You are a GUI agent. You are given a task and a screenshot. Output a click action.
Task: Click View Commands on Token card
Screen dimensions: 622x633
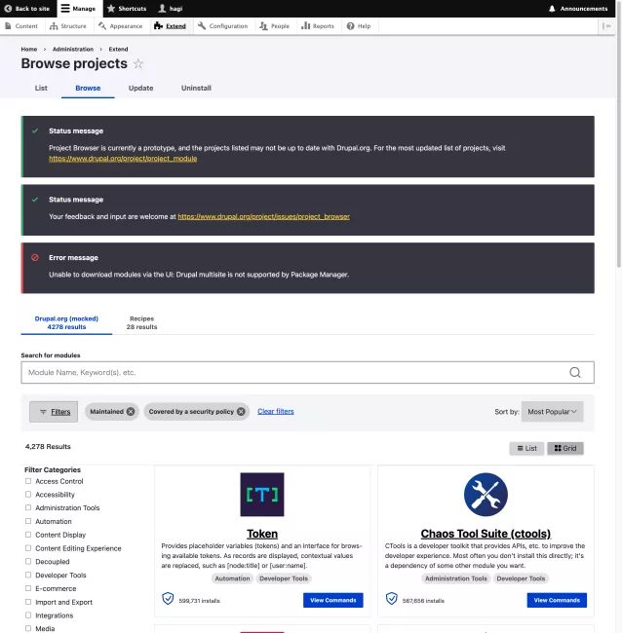pyautogui.click(x=333, y=600)
